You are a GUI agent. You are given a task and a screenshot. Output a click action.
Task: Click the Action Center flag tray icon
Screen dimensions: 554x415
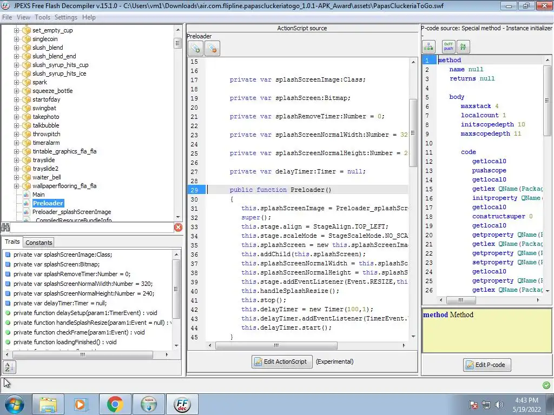tap(473, 405)
